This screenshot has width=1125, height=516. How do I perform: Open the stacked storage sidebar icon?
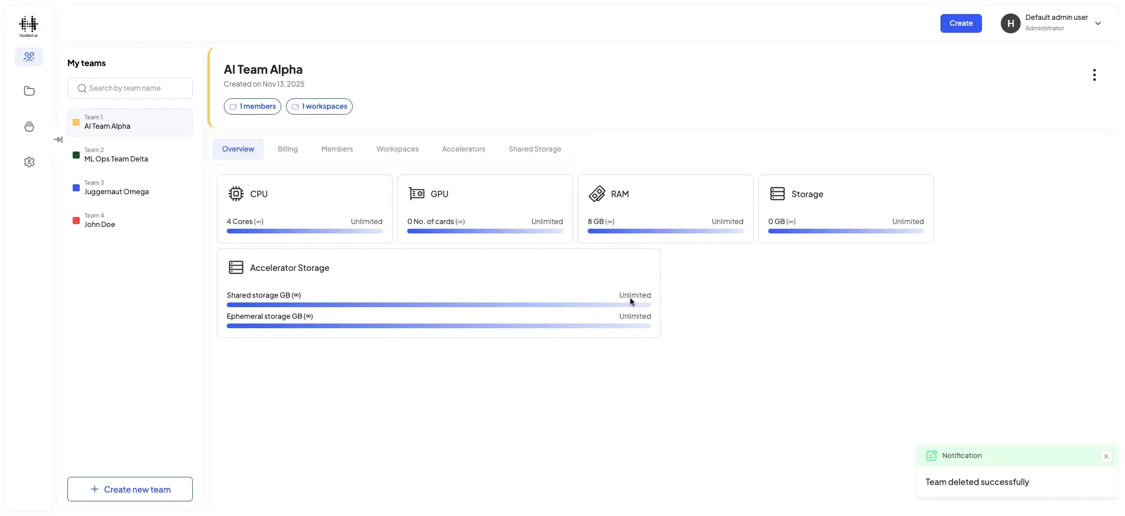[29, 127]
